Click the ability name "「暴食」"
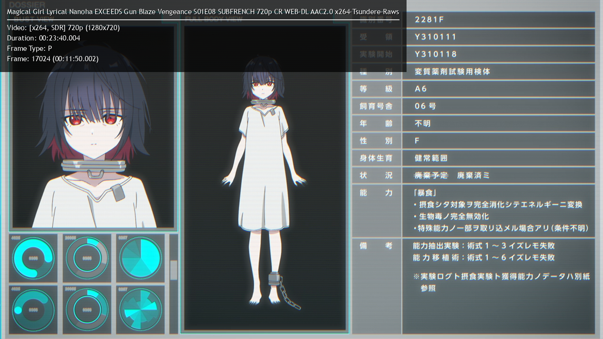This screenshot has height=339, width=603. (x=424, y=193)
